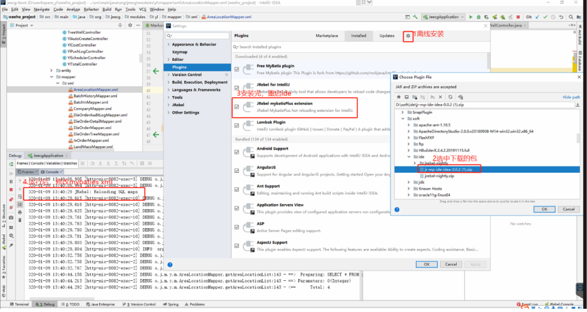
Task: Click Git commit checkmark icon
Action: (x=546, y=17)
